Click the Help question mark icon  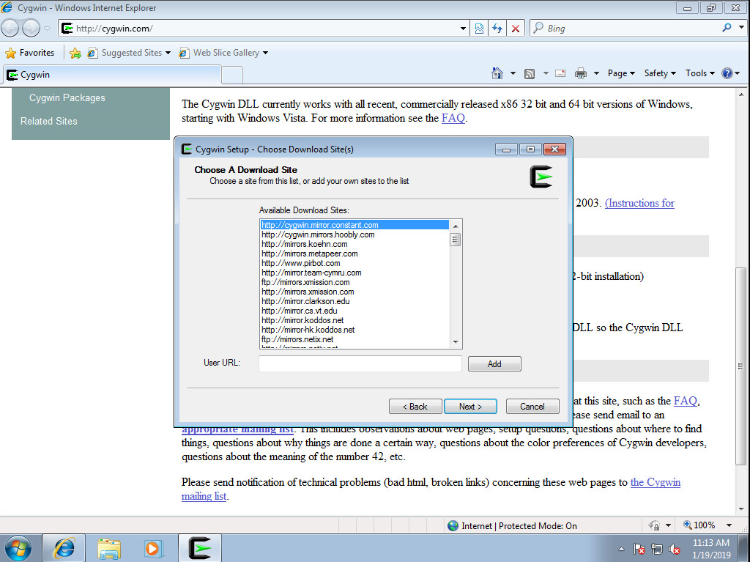pos(727,73)
